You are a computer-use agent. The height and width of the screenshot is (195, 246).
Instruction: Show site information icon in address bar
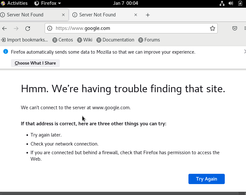50,28
